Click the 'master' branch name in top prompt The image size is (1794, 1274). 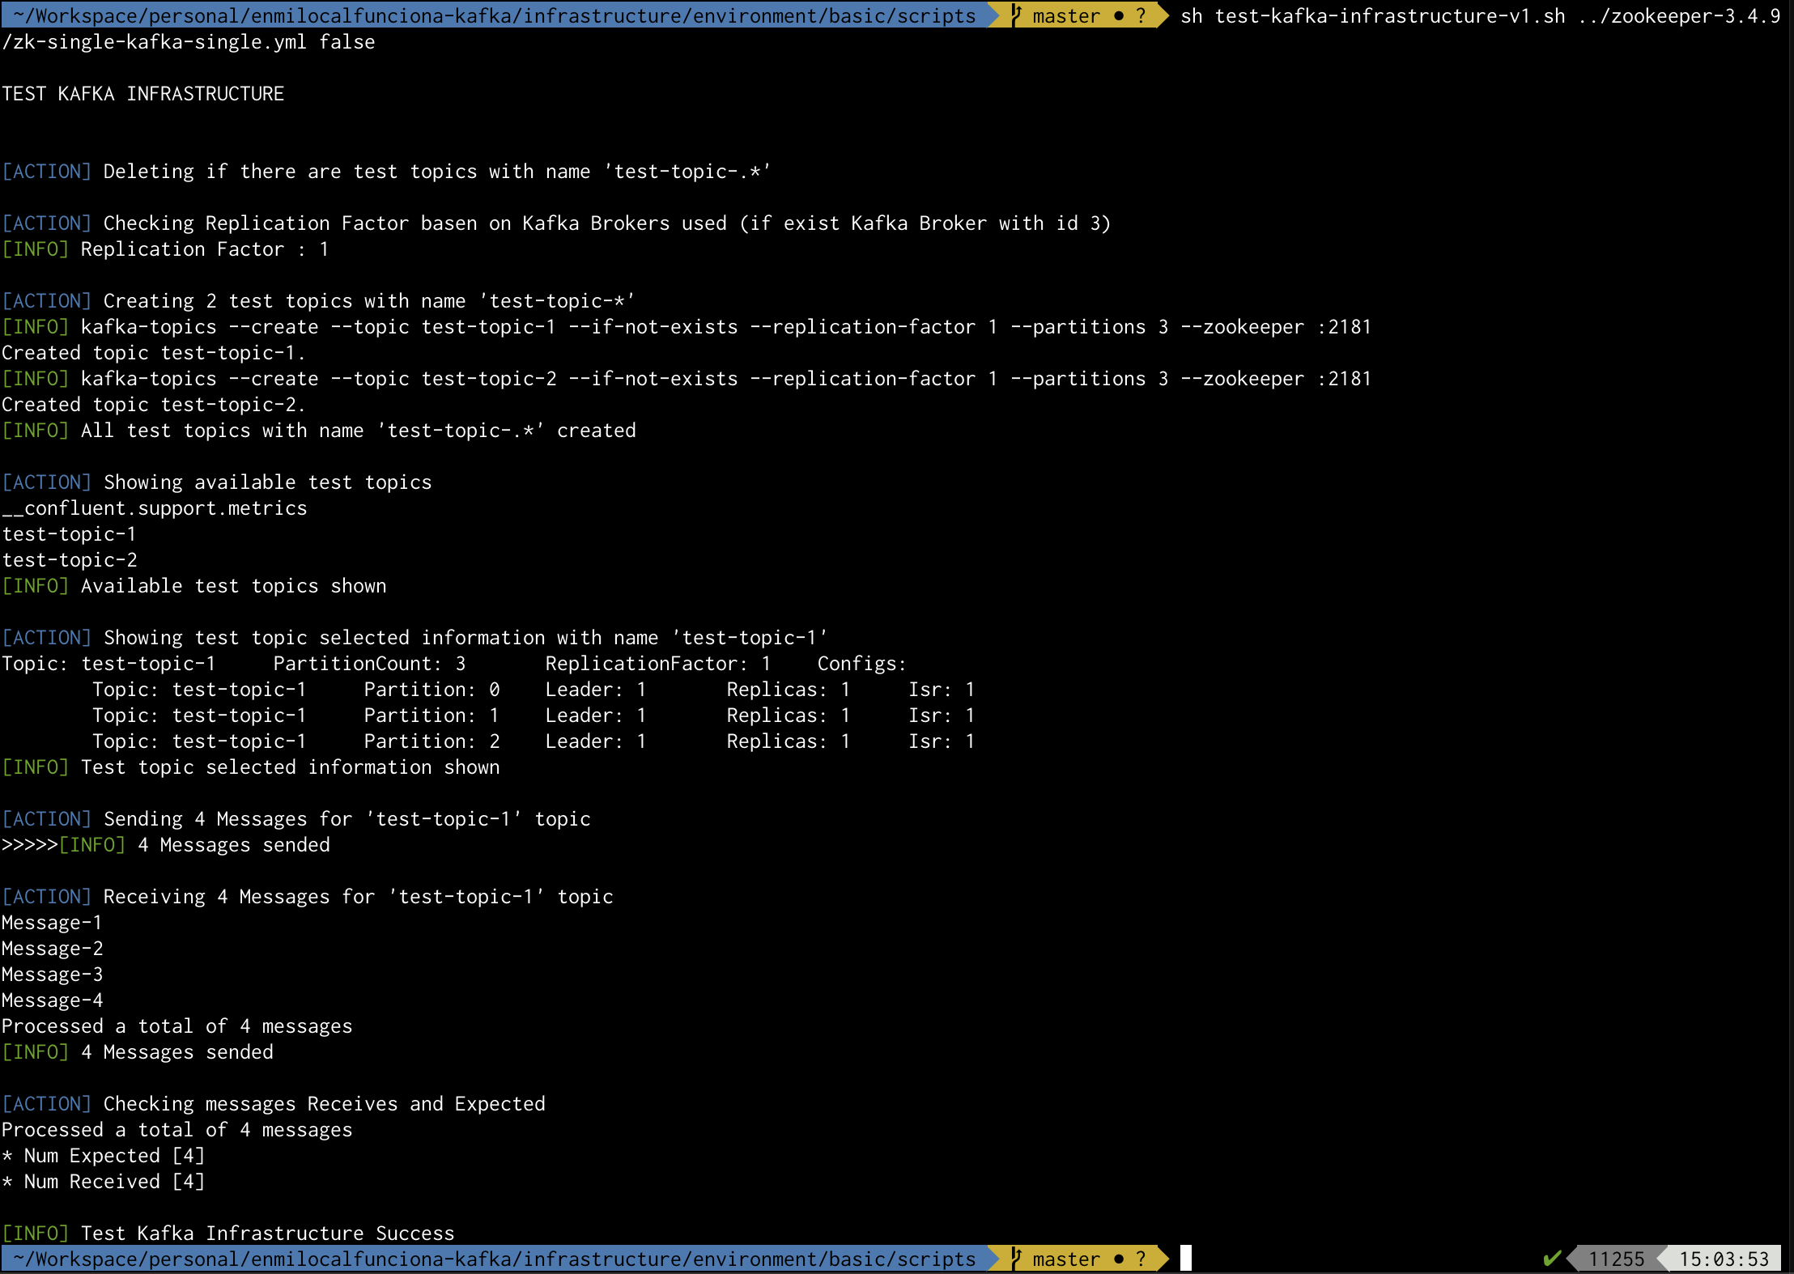(x=1066, y=15)
